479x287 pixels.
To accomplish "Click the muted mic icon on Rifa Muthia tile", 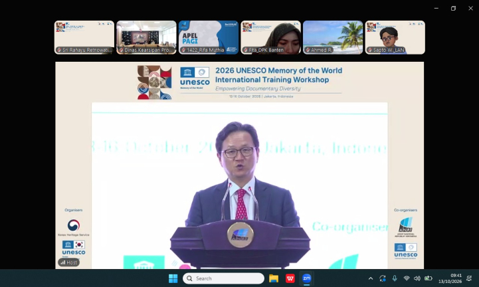I will [183, 50].
